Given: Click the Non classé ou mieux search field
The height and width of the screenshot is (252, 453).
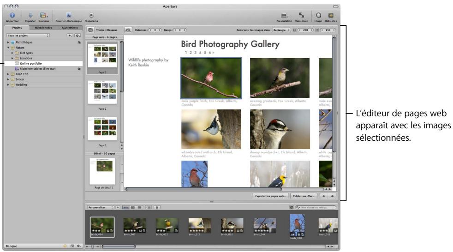Looking at the screenshot, I should (316, 207).
